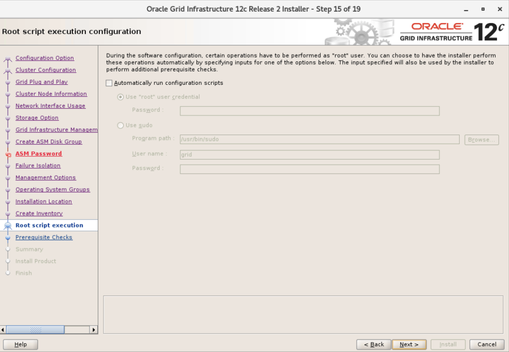Click the empty message area panel
Image resolution: width=509 pixels, height=352 pixels.
tap(303, 314)
